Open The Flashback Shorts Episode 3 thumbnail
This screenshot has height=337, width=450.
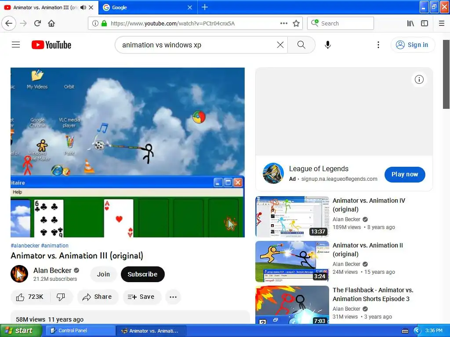pyautogui.click(x=292, y=305)
